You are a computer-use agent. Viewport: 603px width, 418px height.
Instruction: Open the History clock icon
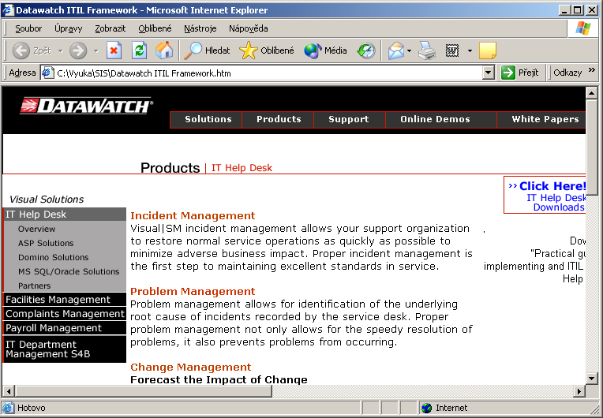click(x=366, y=50)
